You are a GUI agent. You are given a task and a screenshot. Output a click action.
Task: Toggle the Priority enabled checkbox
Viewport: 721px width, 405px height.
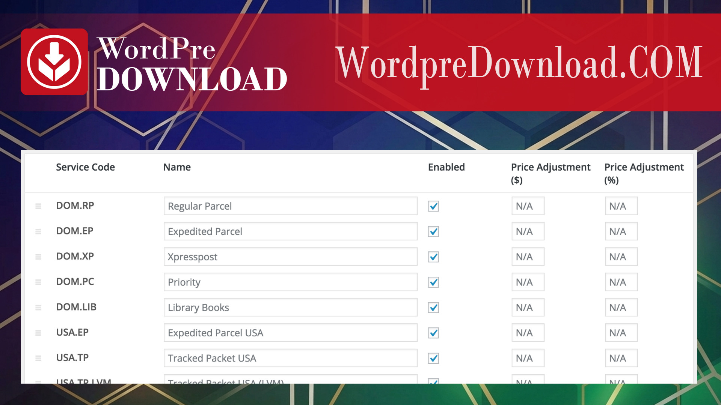point(433,282)
